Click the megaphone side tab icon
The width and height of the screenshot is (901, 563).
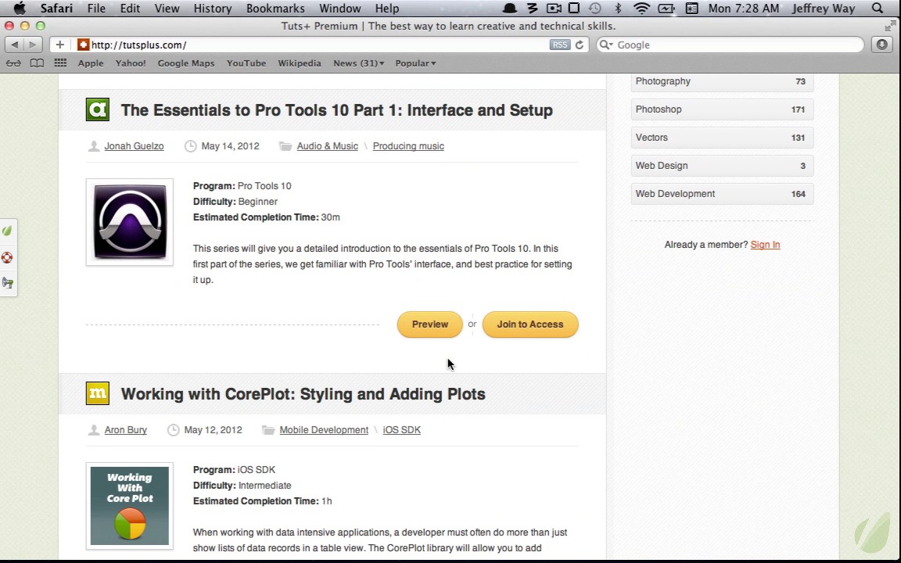8,282
